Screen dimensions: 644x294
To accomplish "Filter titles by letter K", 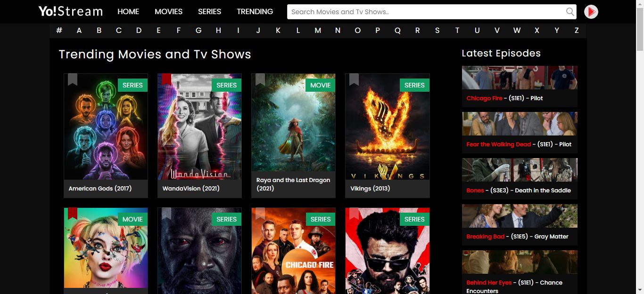I will pos(278,30).
